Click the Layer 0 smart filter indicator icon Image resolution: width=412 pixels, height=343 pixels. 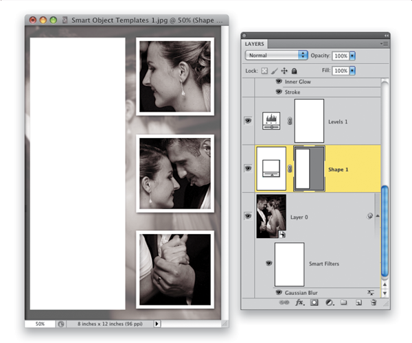[x=369, y=216]
